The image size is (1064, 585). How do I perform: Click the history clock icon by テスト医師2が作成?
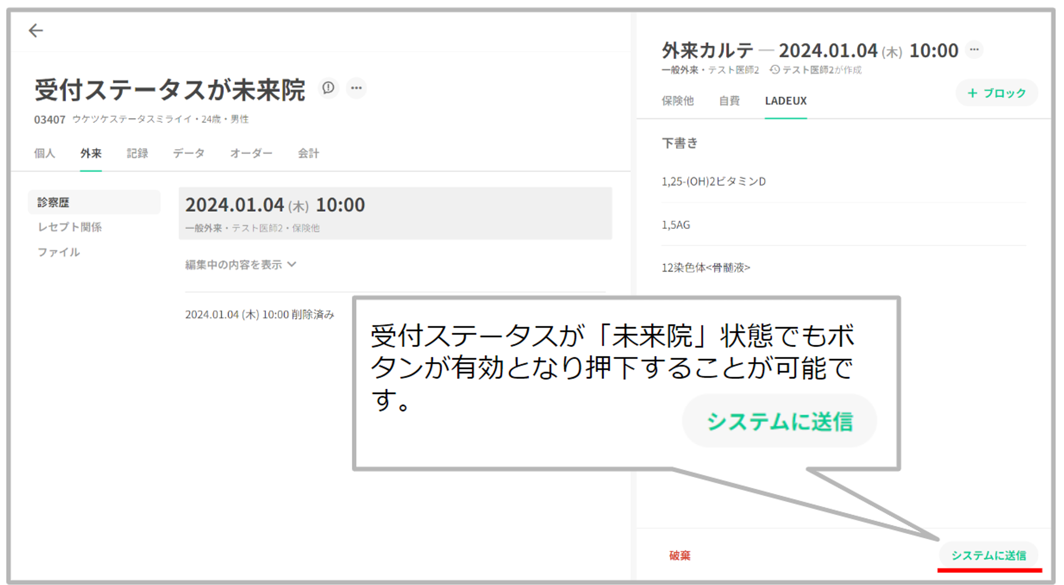pos(775,70)
